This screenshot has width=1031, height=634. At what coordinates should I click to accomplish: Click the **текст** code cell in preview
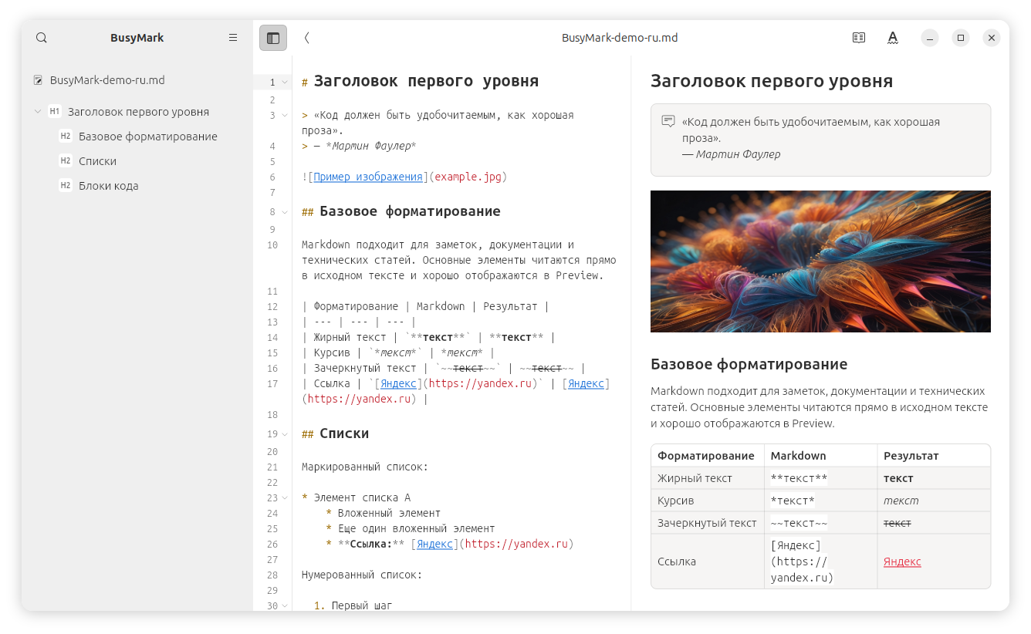(799, 478)
